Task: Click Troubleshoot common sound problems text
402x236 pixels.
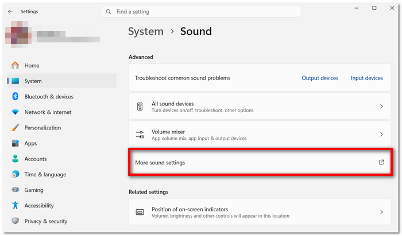Action: pyautogui.click(x=183, y=78)
